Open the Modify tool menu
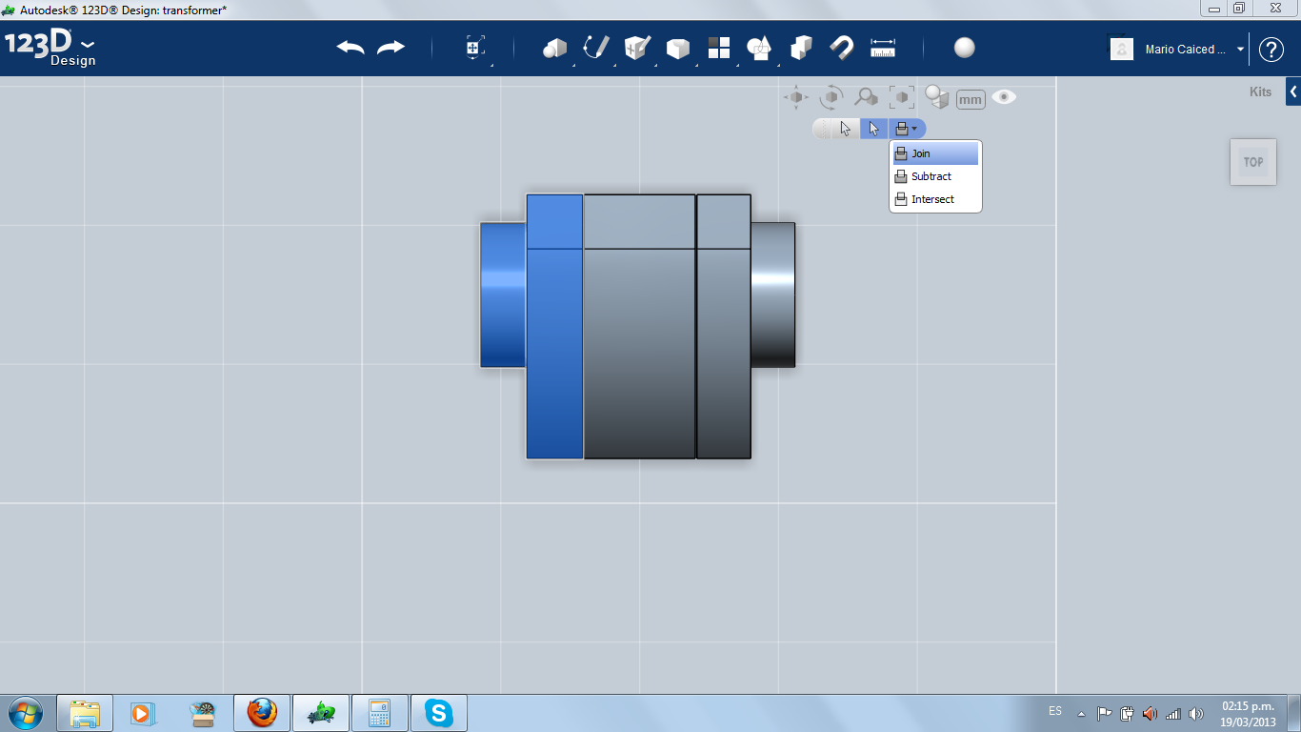Screen dimensions: 1301x732 pos(677,48)
